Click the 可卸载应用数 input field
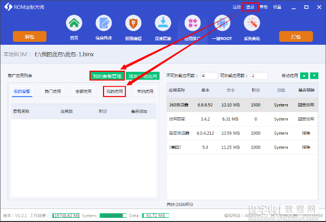326x222 pixels. coord(260,76)
